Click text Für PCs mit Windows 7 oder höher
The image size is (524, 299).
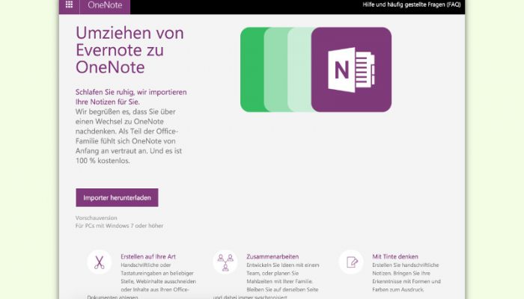pos(119,226)
